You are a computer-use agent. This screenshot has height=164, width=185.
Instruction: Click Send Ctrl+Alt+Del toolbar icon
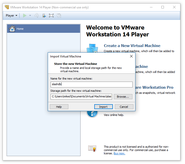pyautogui.click(x=37, y=16)
